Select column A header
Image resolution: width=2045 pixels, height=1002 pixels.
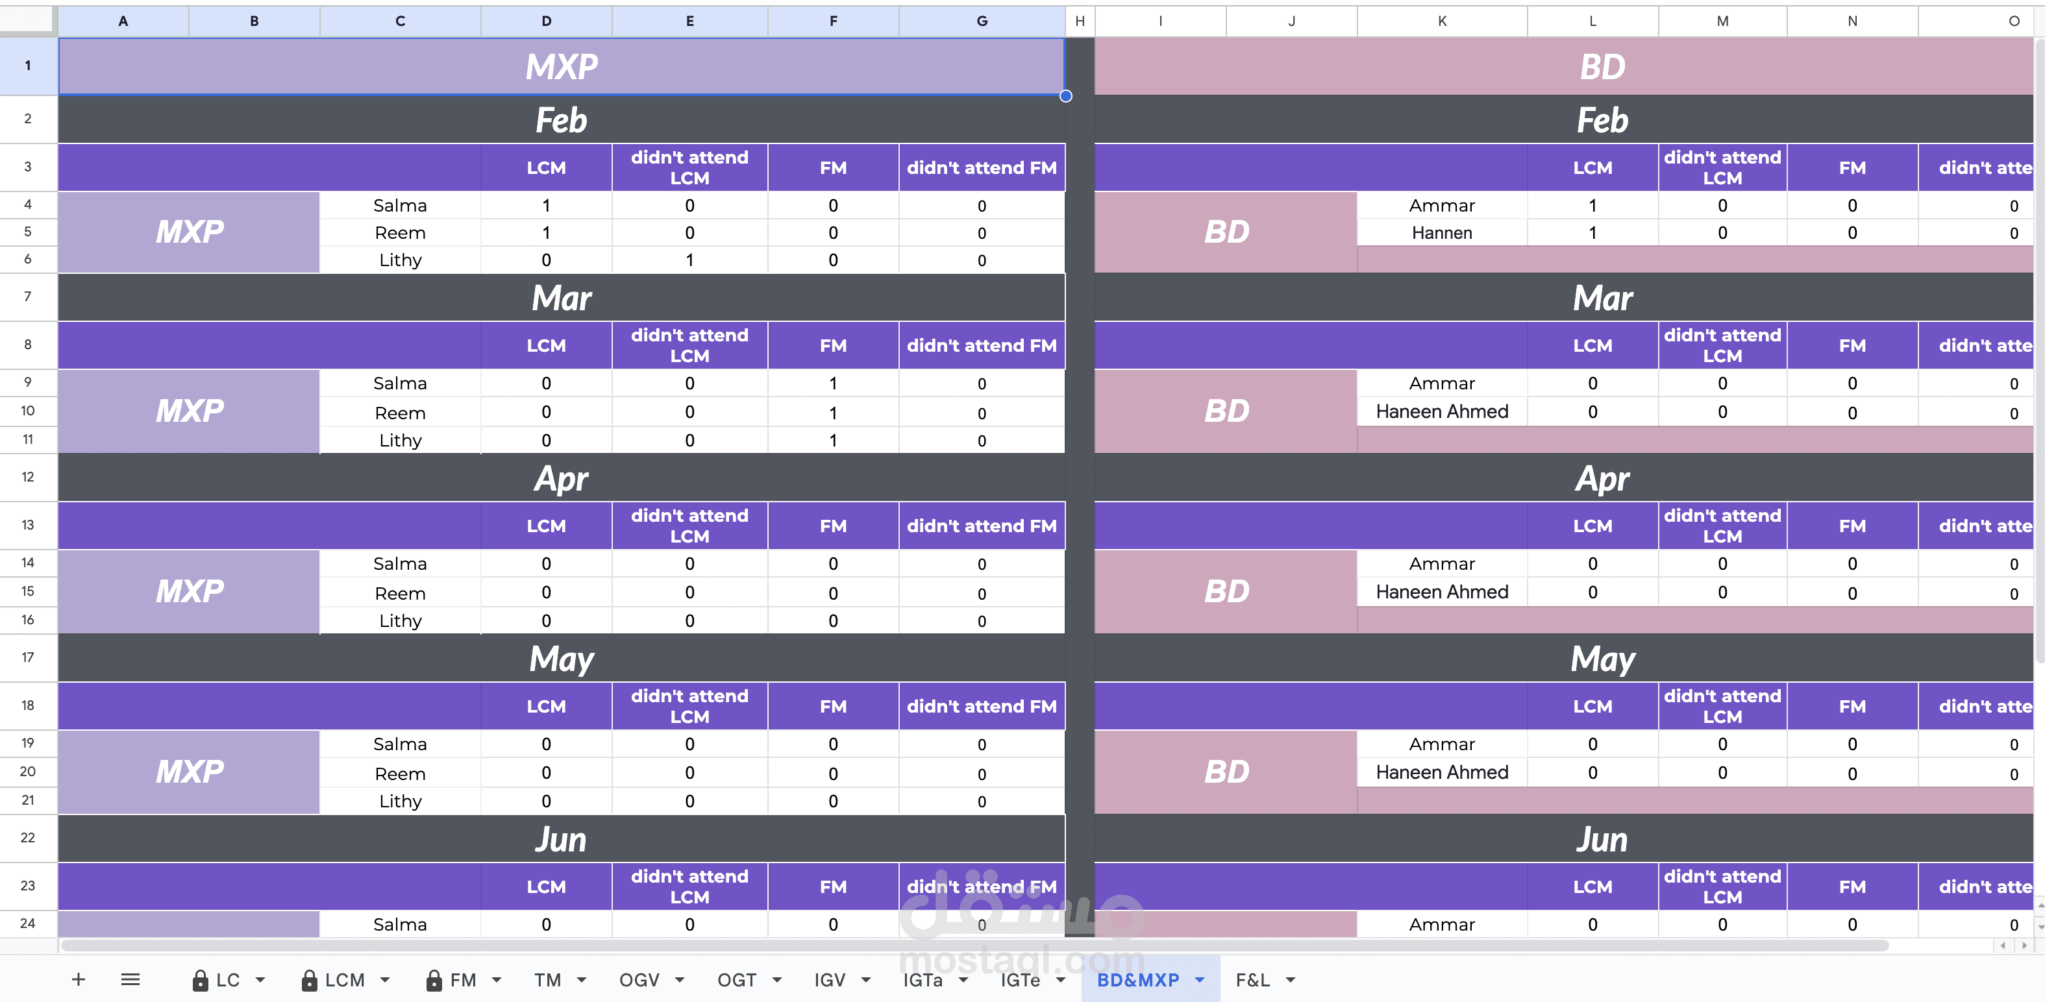click(123, 21)
